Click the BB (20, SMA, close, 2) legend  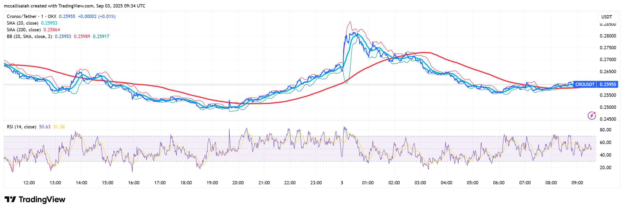pyautogui.click(x=29, y=36)
